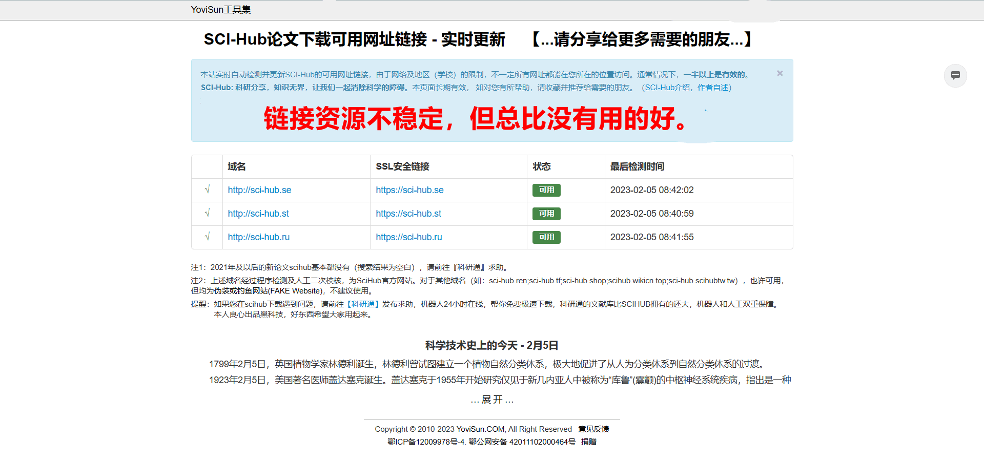984x462 pixels.
Task: Click the 1923年2月5日 history entry
Action: (x=500, y=380)
